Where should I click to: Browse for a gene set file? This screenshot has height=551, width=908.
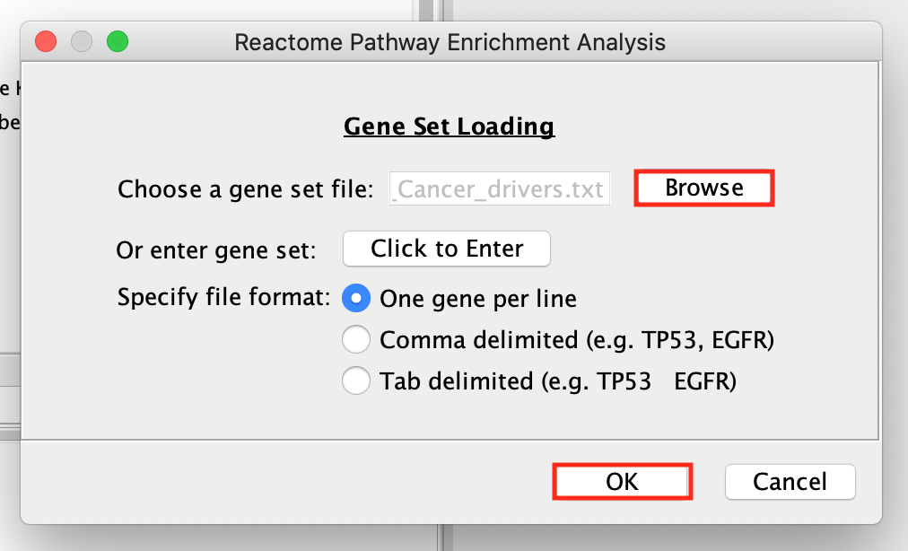(x=704, y=188)
